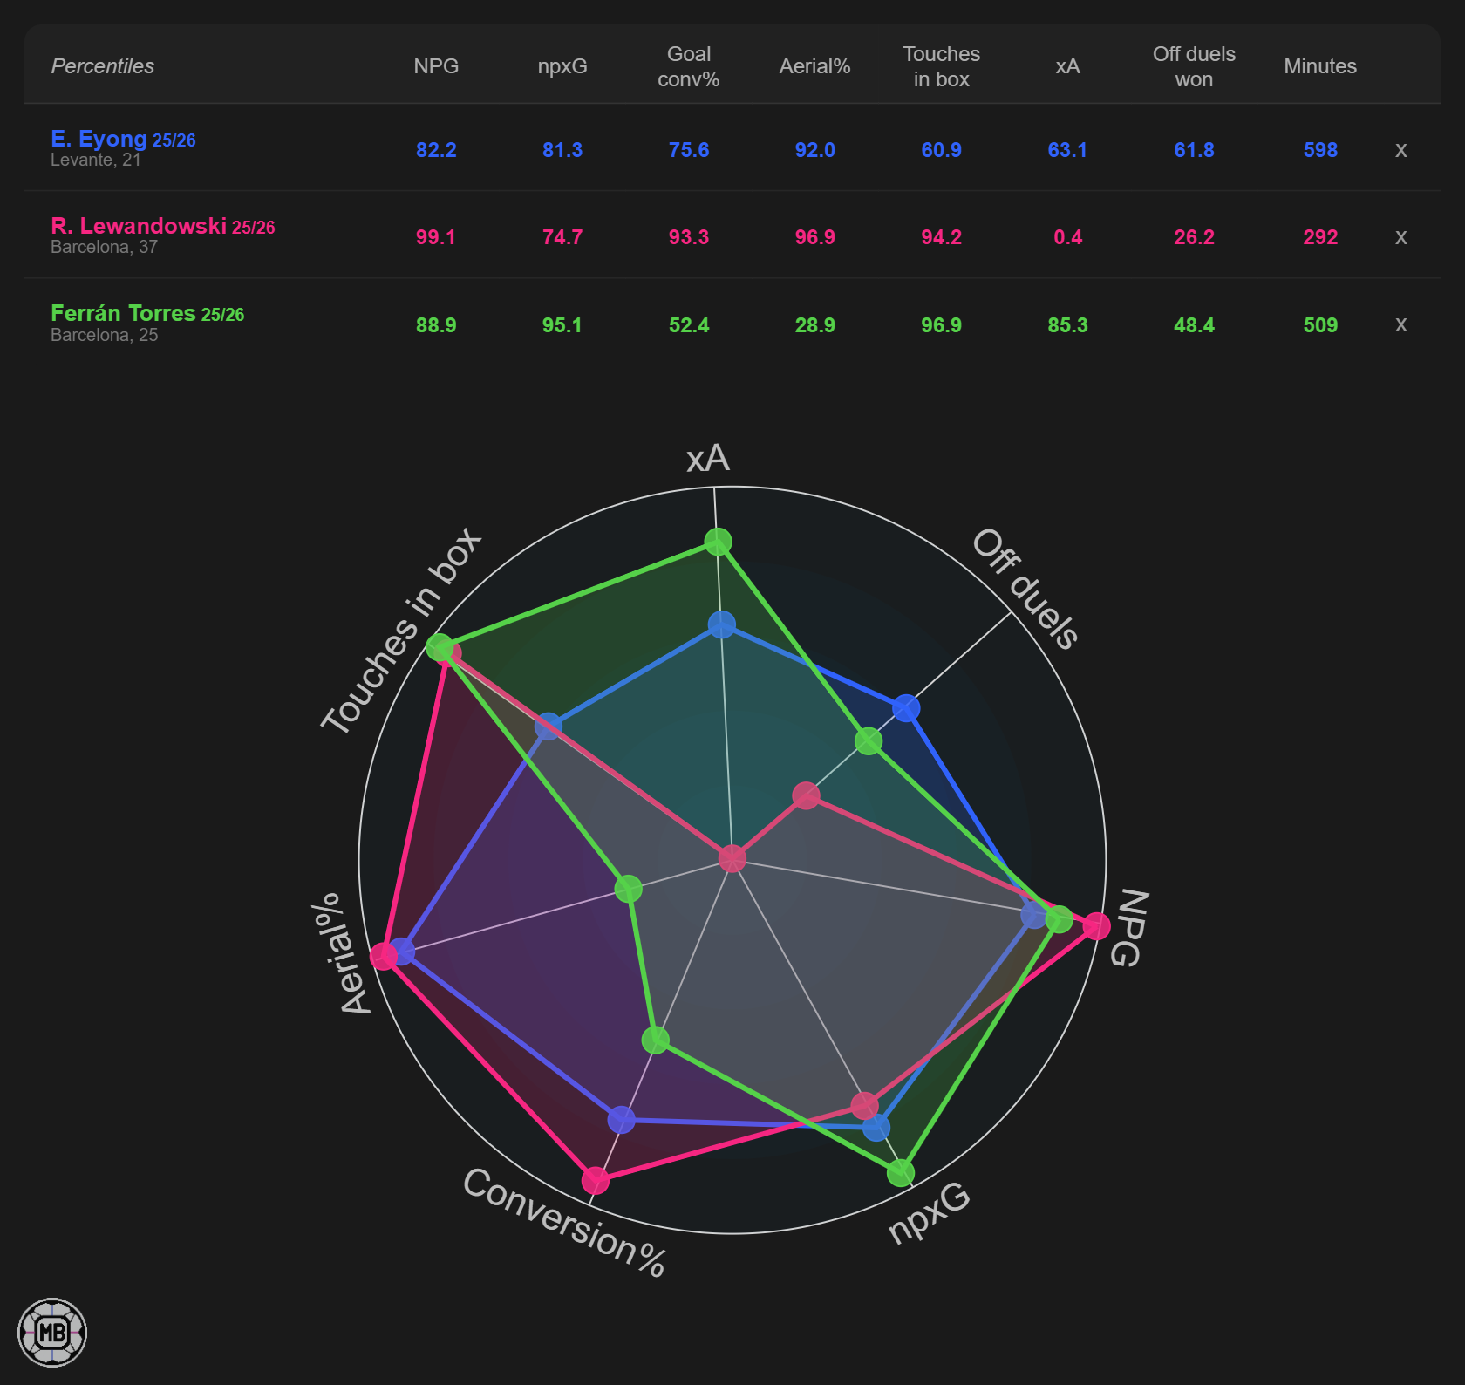Remove E. Eyong row with x

pyautogui.click(x=1400, y=150)
